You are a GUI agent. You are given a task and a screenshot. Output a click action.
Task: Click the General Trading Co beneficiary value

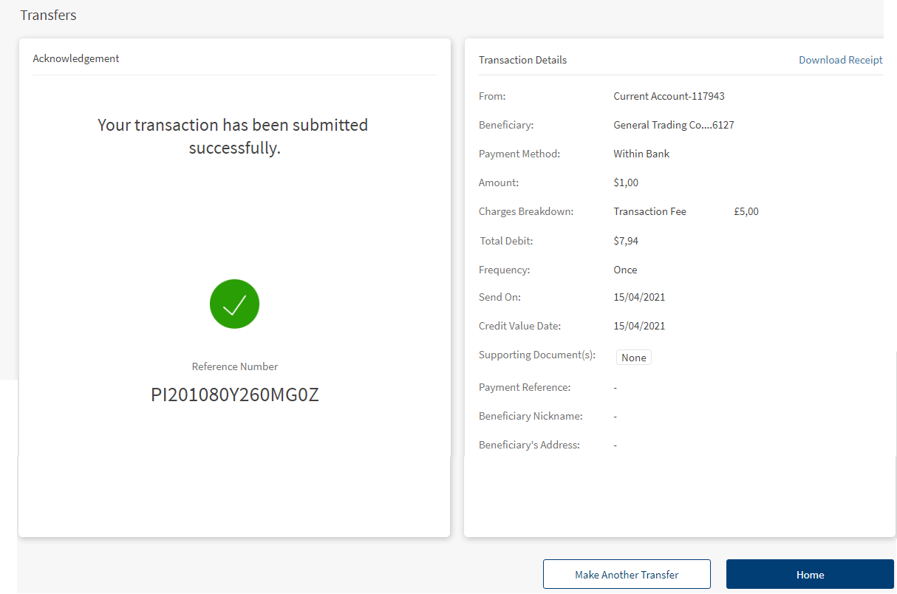673,125
